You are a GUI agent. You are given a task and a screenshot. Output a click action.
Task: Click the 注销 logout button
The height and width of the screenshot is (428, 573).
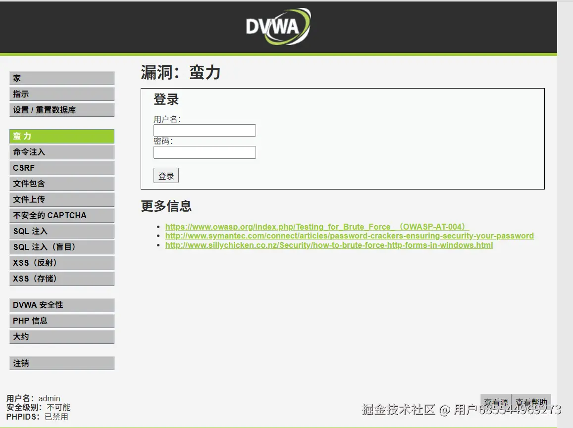(x=61, y=363)
